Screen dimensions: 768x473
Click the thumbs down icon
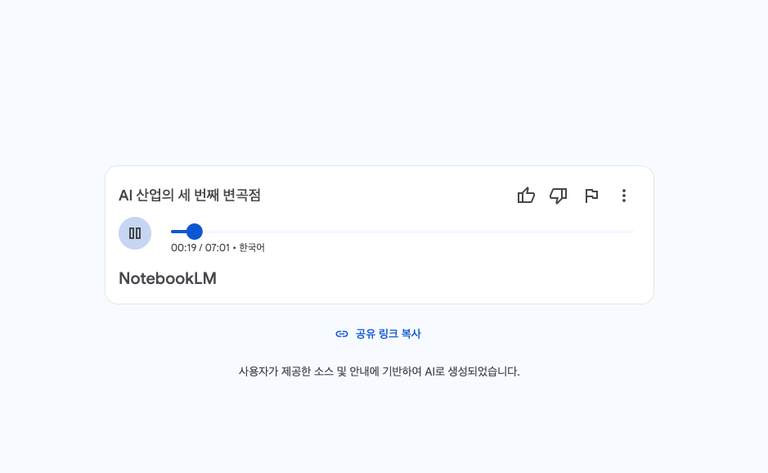559,196
